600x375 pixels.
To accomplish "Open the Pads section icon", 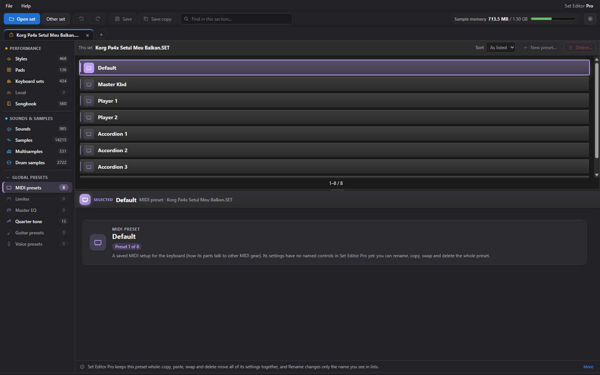I will click(9, 70).
